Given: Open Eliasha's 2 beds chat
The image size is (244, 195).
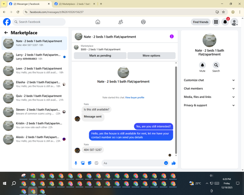Looking at the screenshot, I should click(34, 84).
